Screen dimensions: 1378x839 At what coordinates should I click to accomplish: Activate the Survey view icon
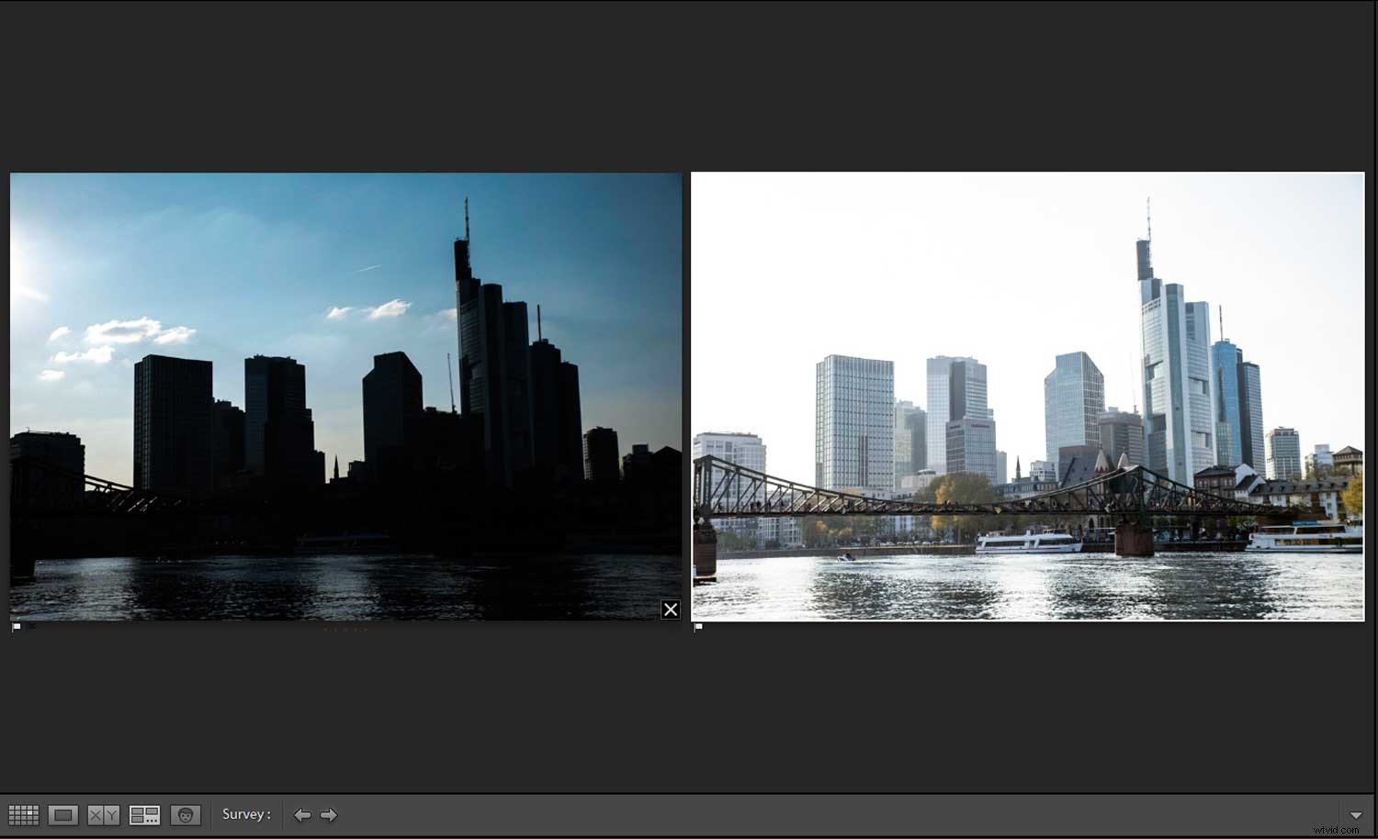(x=144, y=813)
